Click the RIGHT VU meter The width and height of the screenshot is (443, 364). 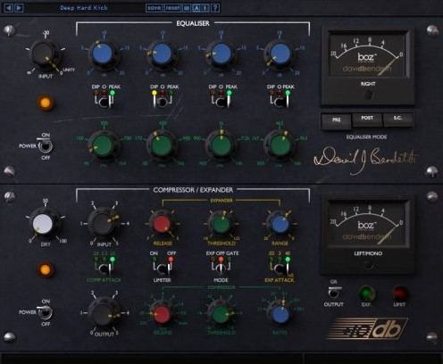367,55
